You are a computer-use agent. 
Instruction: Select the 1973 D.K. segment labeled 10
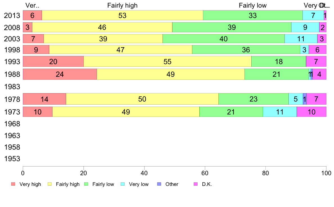pos(311,112)
